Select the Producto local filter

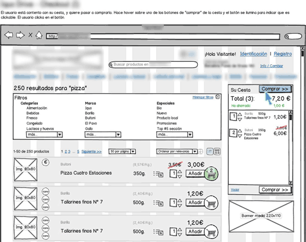click(x=167, y=118)
